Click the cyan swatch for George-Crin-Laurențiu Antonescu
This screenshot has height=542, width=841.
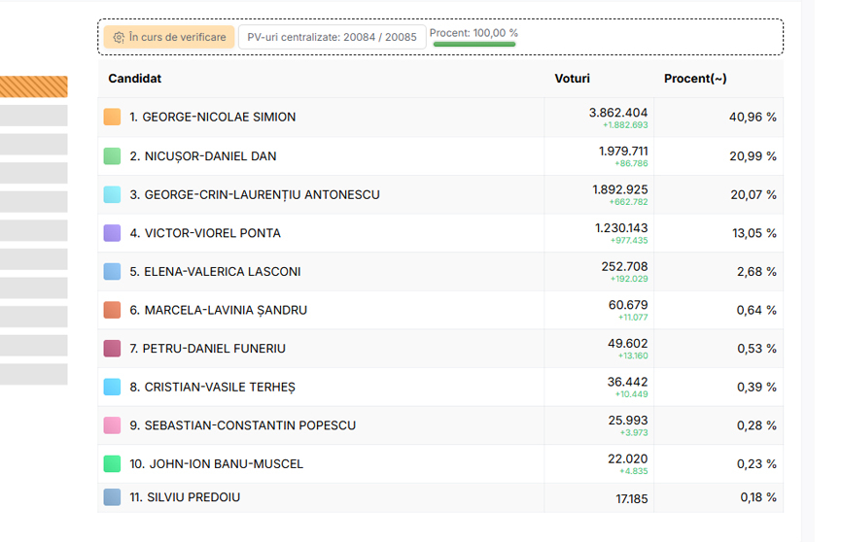coord(112,194)
